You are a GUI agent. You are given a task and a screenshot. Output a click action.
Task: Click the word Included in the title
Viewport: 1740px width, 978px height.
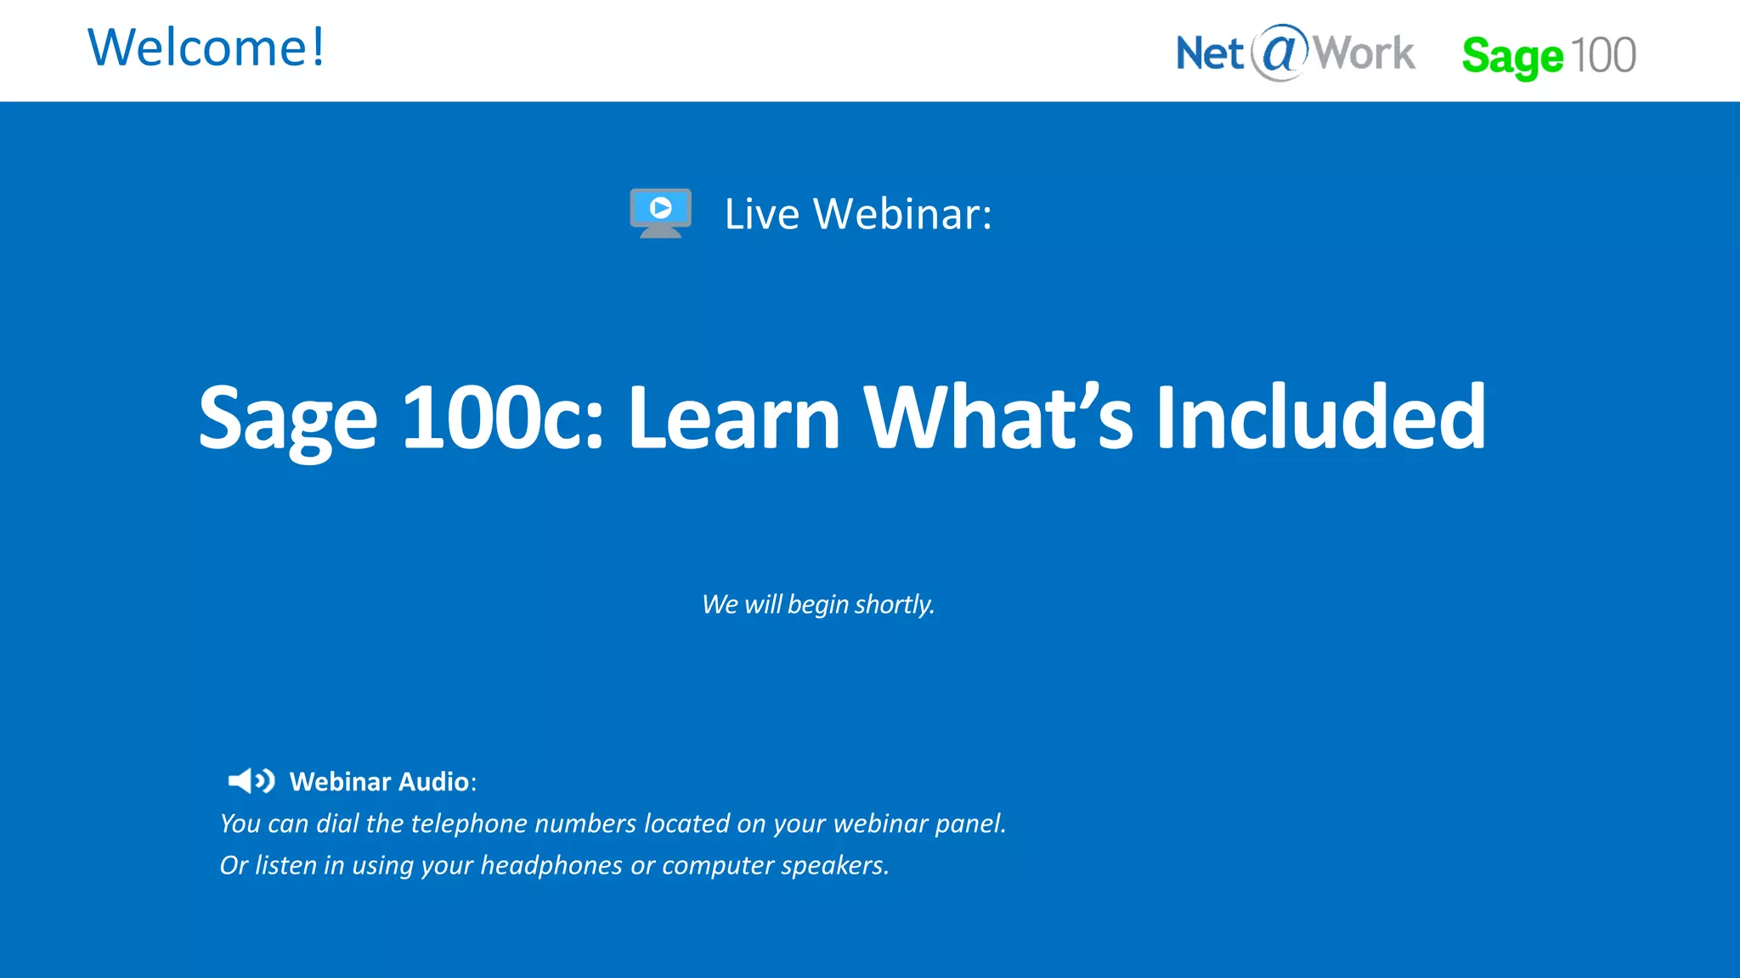[x=1320, y=416]
